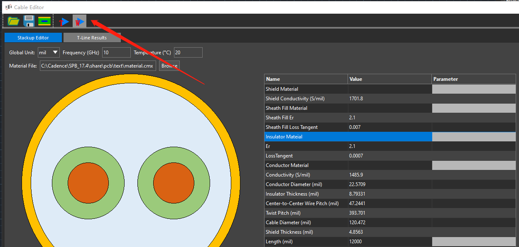Click the grey Parameter cell for Length (mil)

pyautogui.click(x=474, y=242)
